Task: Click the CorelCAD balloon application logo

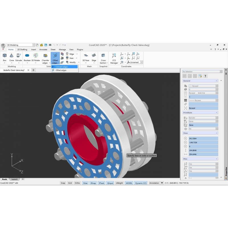Action: point(3,46)
